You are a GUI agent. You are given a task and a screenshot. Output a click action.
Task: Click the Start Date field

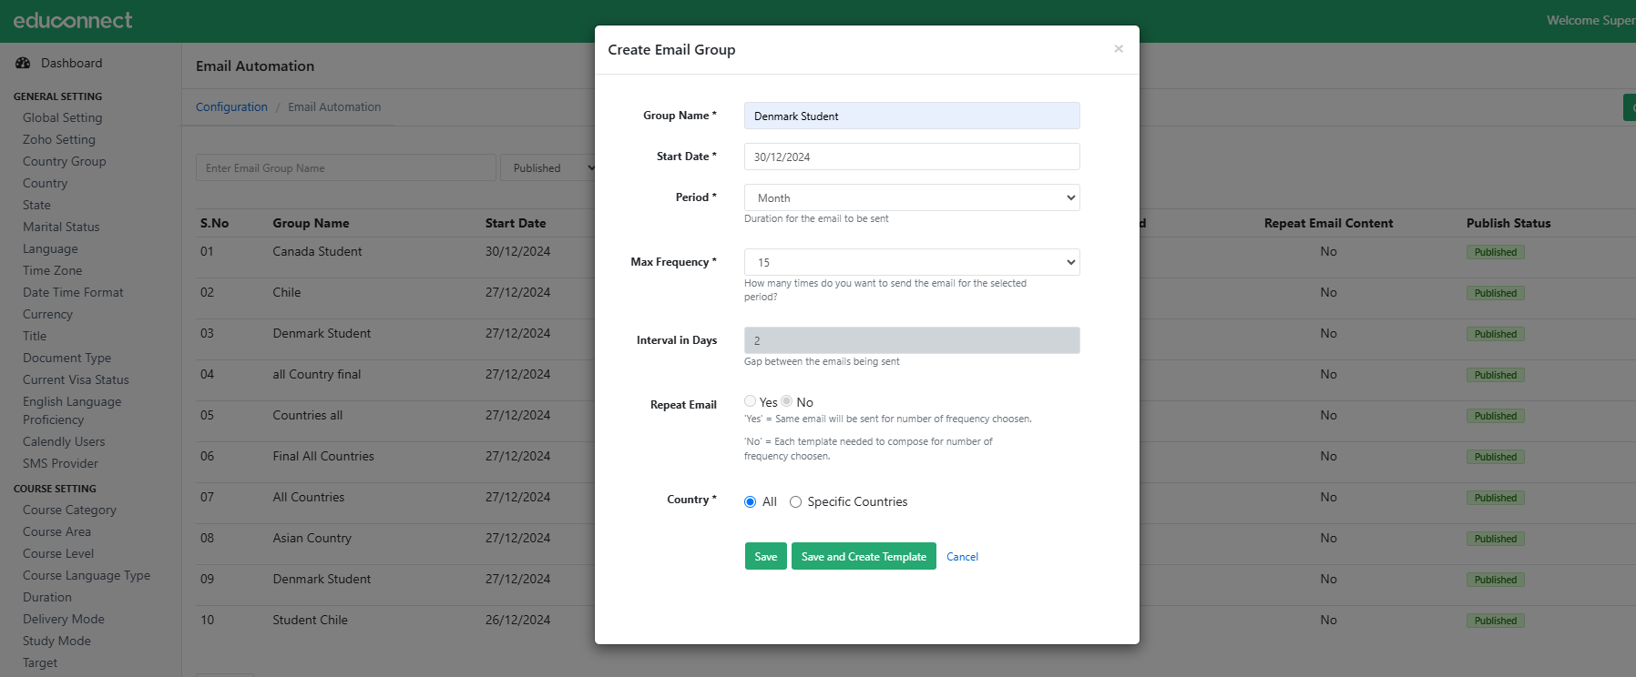click(x=911, y=157)
